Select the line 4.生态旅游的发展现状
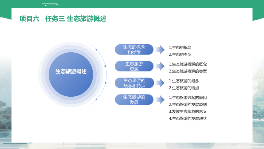 (x=188, y=119)
